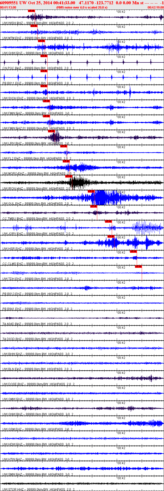Image resolution: width=164 pixels, height=491 pixels.
Task: Click the coordinates 47.1170 -123.7712 text
Action: click(96, 3)
